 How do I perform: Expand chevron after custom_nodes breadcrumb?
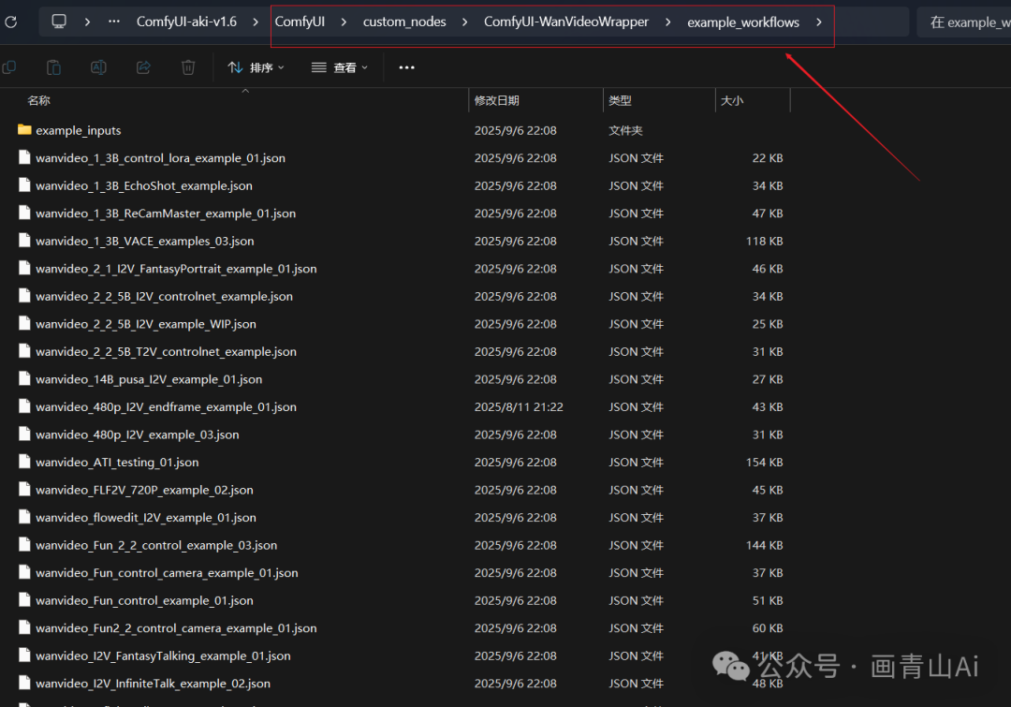[465, 22]
